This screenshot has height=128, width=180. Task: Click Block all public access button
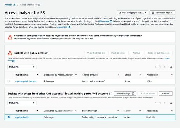pos(158,53)
